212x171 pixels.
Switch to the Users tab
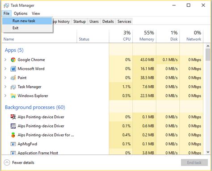(94, 21)
